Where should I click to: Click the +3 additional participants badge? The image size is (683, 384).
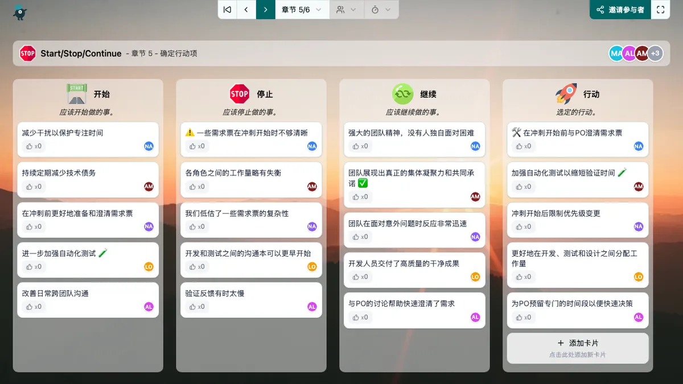(x=655, y=53)
